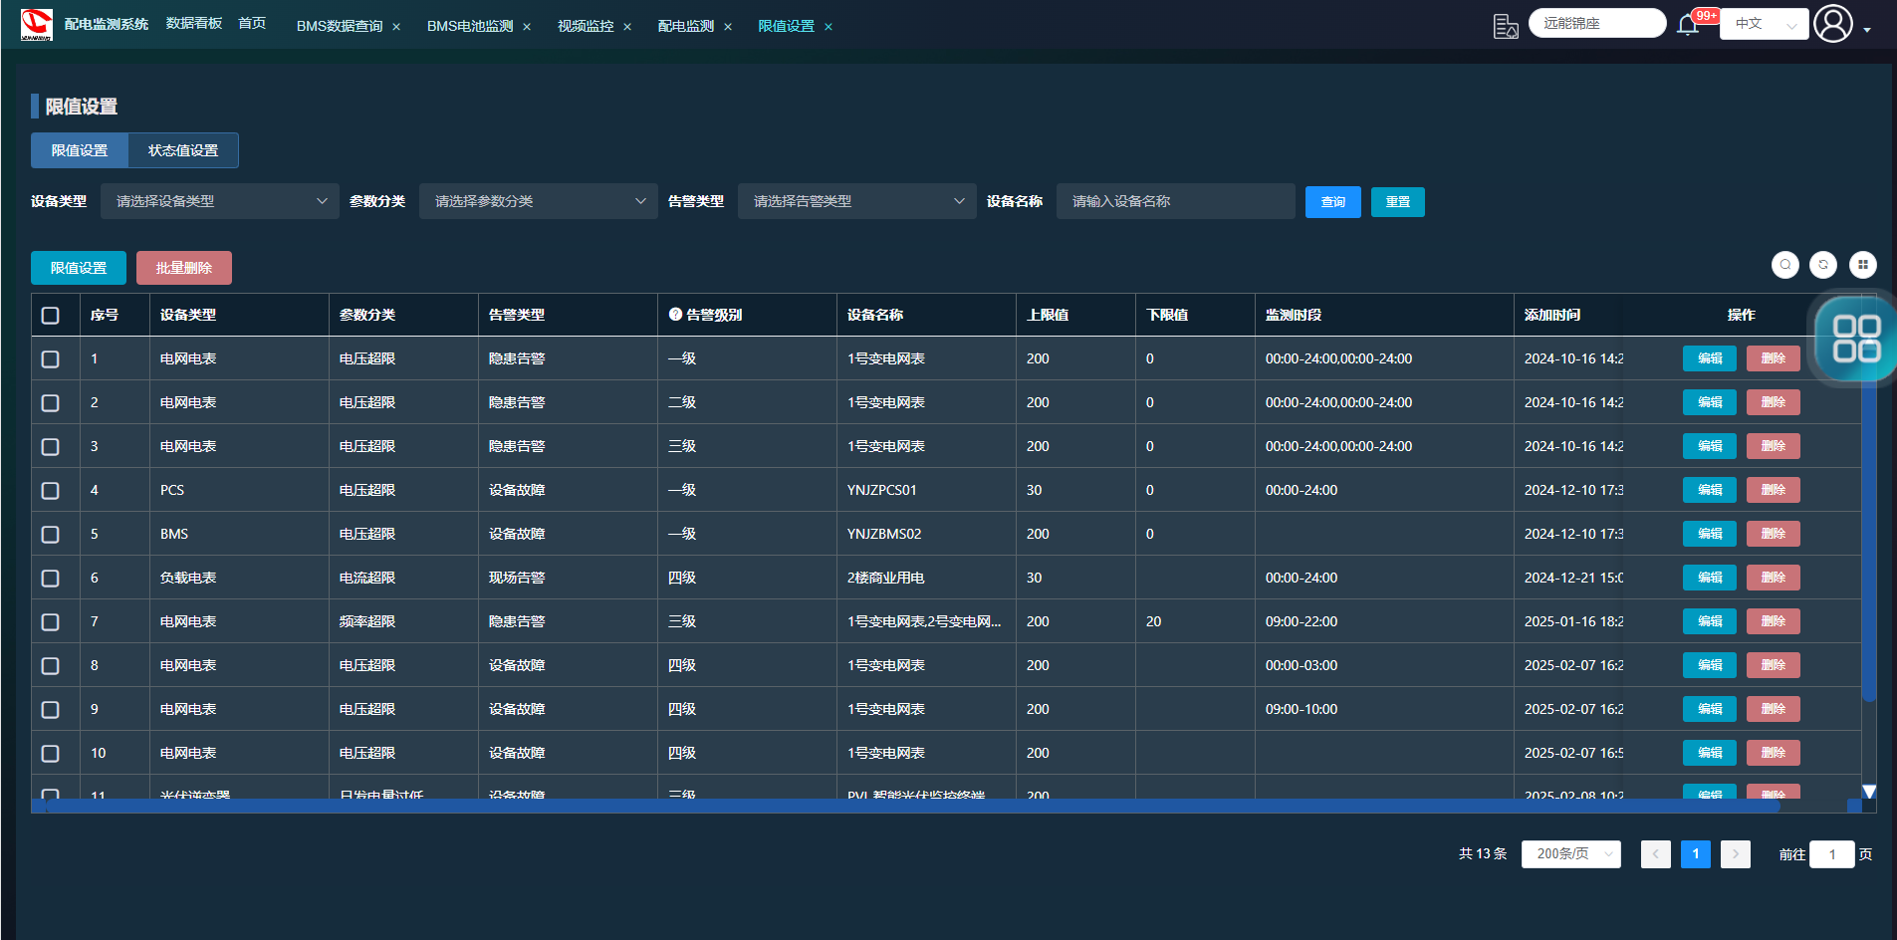Viewport: 1897px width, 940px height.
Task: Click the round search icon above the table
Action: click(x=1785, y=265)
